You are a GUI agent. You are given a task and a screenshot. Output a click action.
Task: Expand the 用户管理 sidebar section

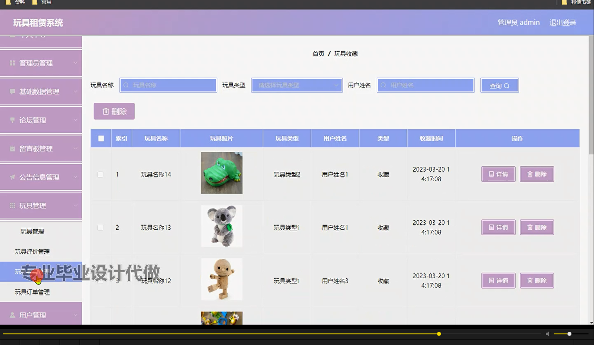point(41,314)
